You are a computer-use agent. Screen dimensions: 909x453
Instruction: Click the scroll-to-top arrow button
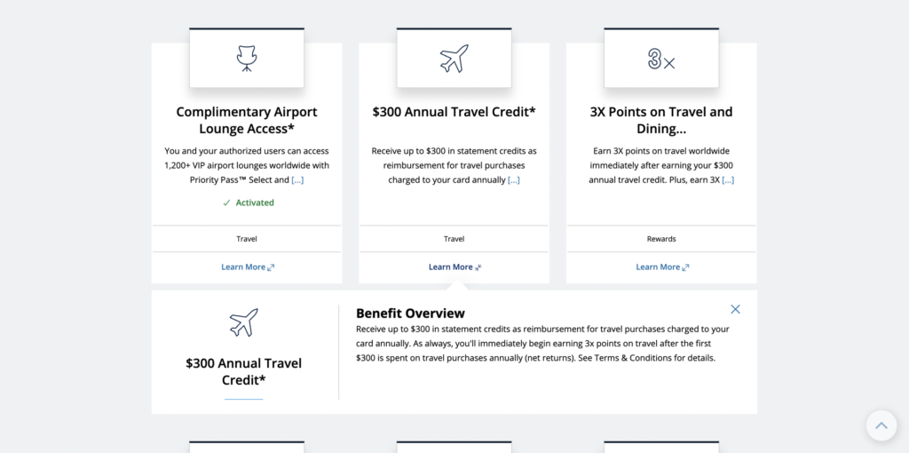click(x=881, y=425)
